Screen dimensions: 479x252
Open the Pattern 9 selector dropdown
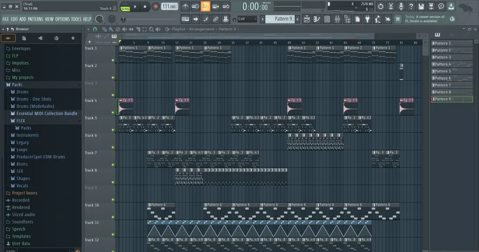tap(280, 19)
